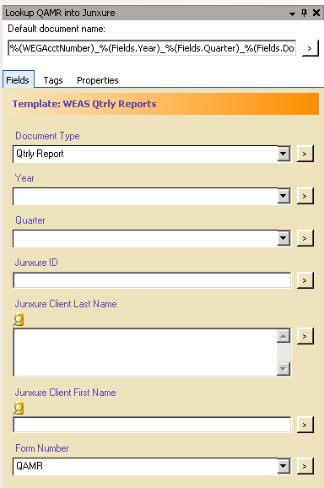This screenshot has height=488, width=324.
Task: Toggle the panel pin (auto-hide) icon
Action: pyautogui.click(x=304, y=13)
